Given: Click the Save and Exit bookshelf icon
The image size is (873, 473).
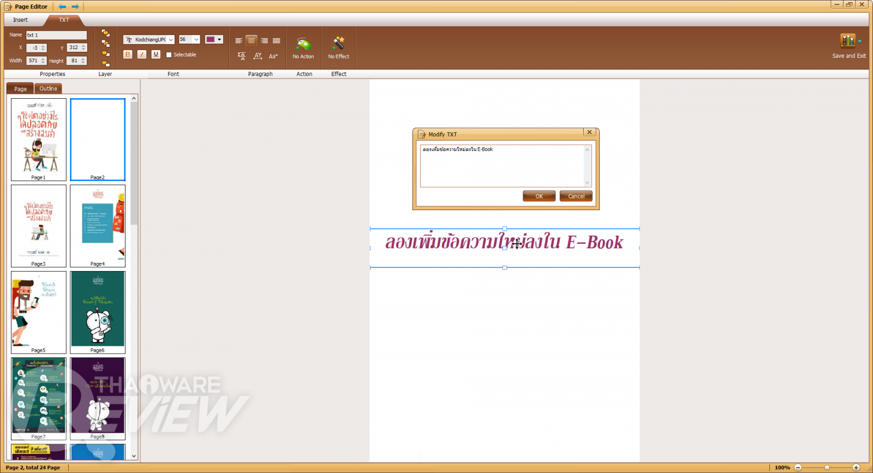Looking at the screenshot, I should (848, 41).
